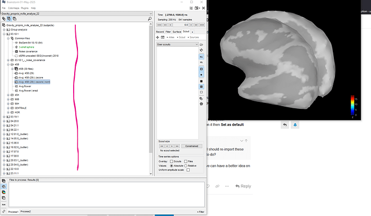Click the add scout plus icon
371x216 pixels.
pos(158,38)
